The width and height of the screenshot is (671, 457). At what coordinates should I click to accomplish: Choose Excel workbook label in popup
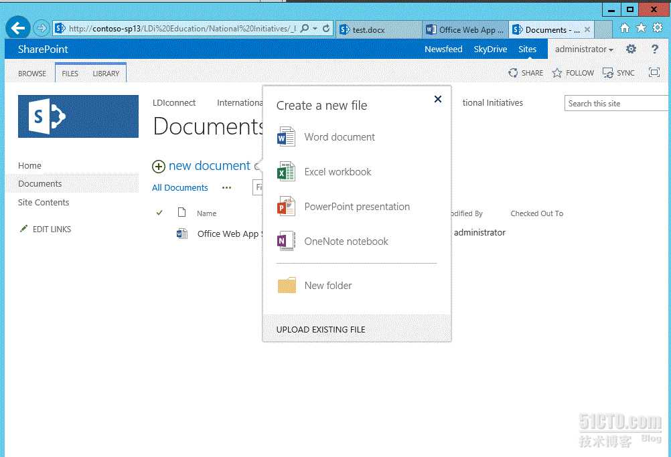338,172
